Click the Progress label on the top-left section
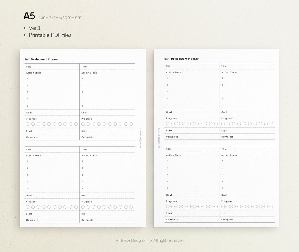Image resolution: width=299 pixels, height=252 pixels. pos(31,119)
